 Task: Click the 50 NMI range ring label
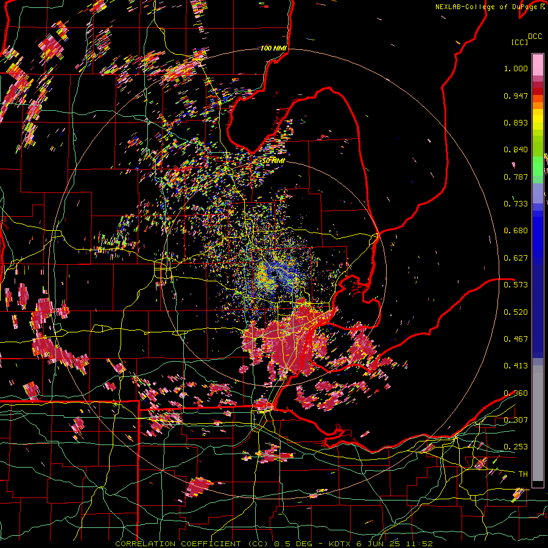[273, 161]
